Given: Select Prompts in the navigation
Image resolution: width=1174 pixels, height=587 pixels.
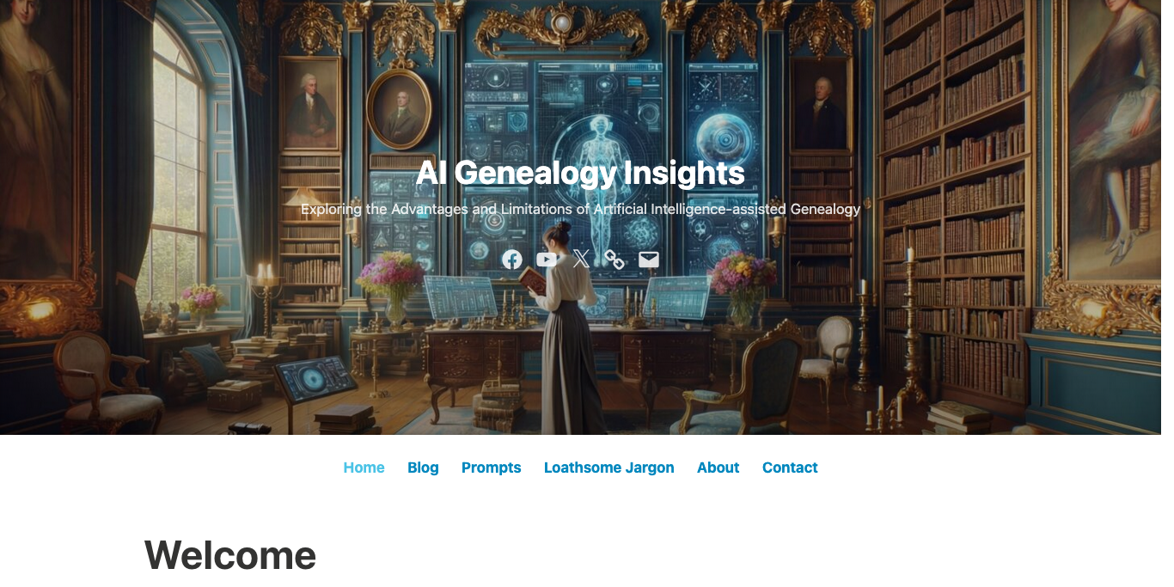Looking at the screenshot, I should [492, 468].
